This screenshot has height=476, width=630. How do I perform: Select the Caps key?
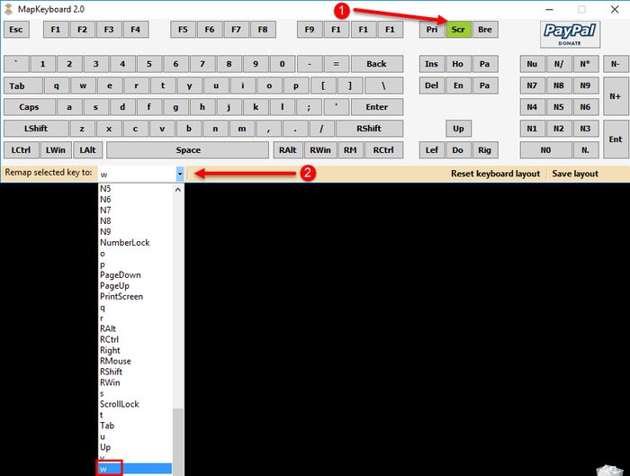pyautogui.click(x=29, y=106)
